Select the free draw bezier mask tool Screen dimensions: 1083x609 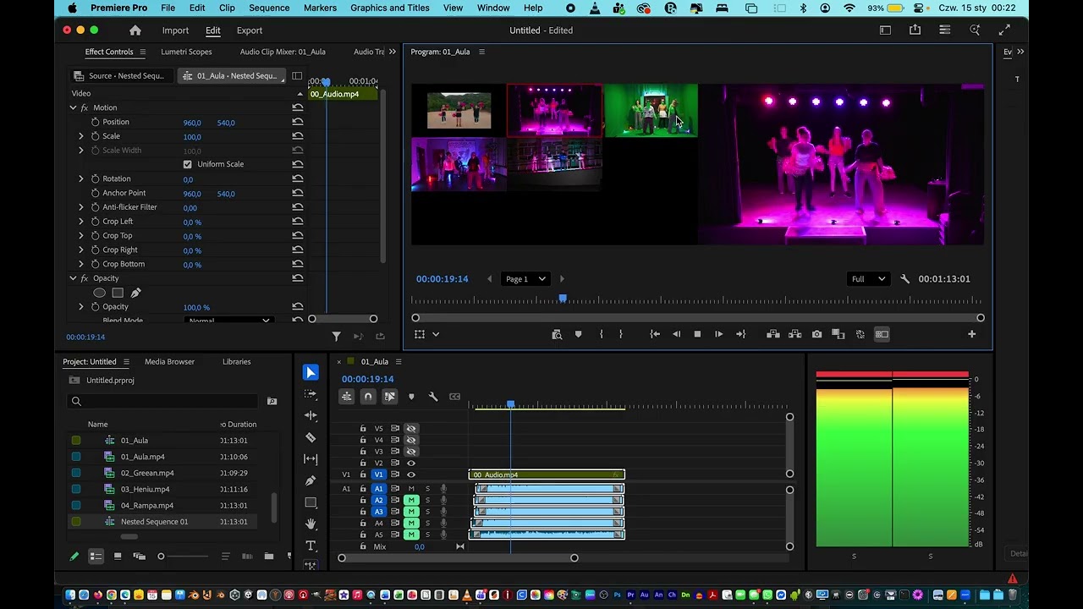tap(135, 293)
